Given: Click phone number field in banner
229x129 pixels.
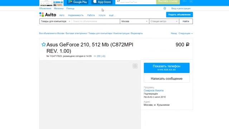Looking at the screenshot, I should [x=136, y=2].
